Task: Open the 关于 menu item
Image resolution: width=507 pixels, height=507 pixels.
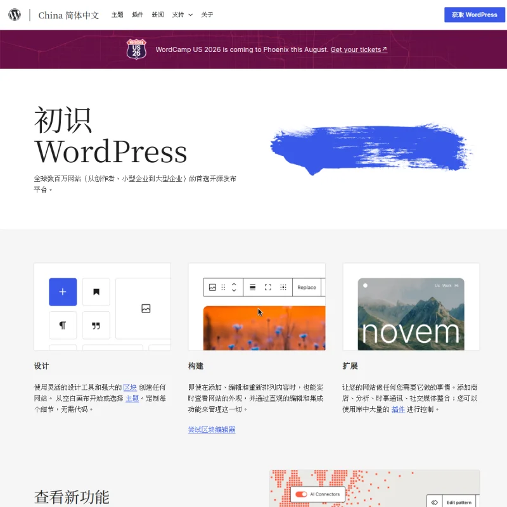Action: click(x=207, y=15)
